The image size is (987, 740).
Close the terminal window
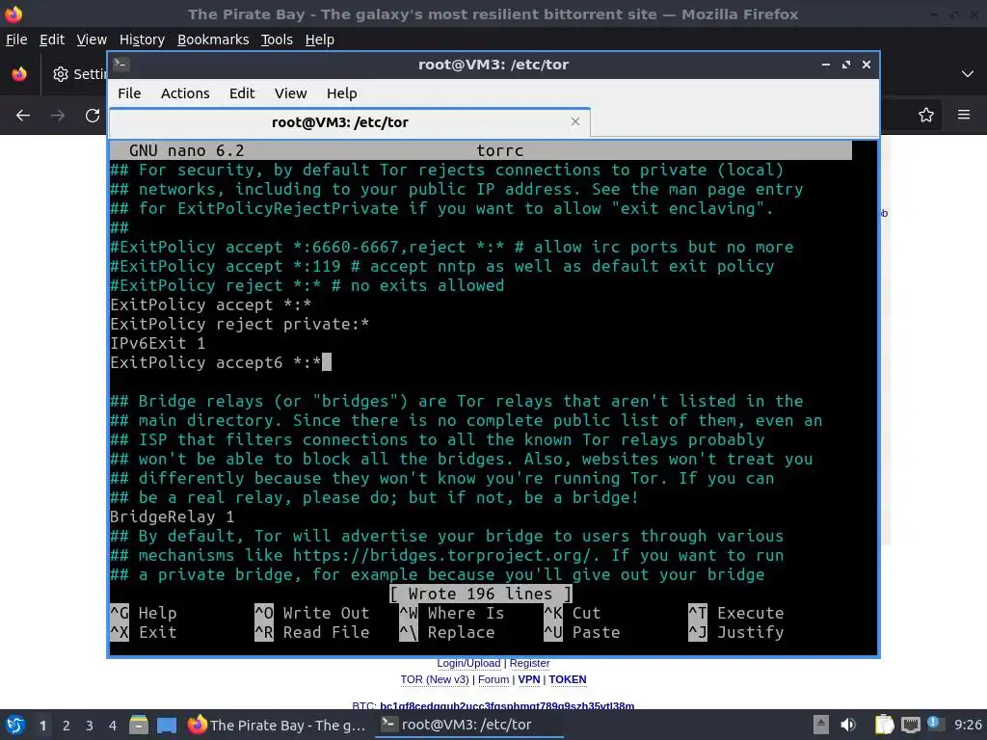pyautogui.click(x=867, y=65)
